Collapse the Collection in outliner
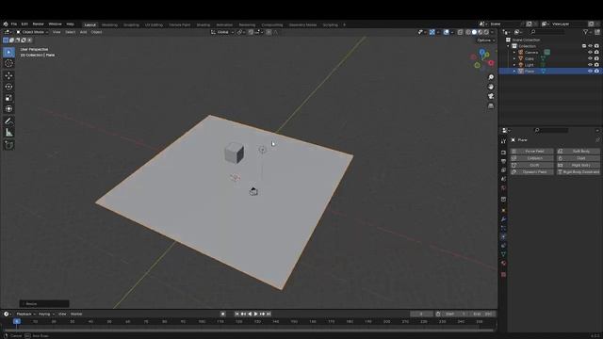This screenshot has width=603, height=339. coord(509,46)
